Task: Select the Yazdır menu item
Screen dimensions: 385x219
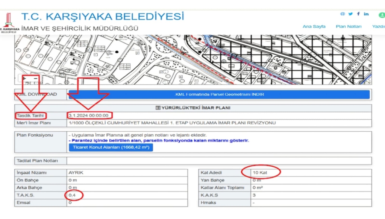Action: pyautogui.click(x=378, y=26)
